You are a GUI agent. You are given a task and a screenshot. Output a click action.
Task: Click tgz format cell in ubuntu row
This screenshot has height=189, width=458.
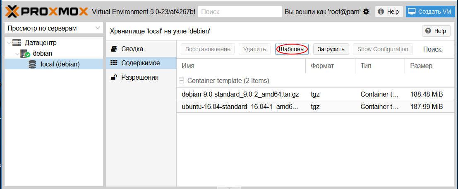tap(315, 107)
